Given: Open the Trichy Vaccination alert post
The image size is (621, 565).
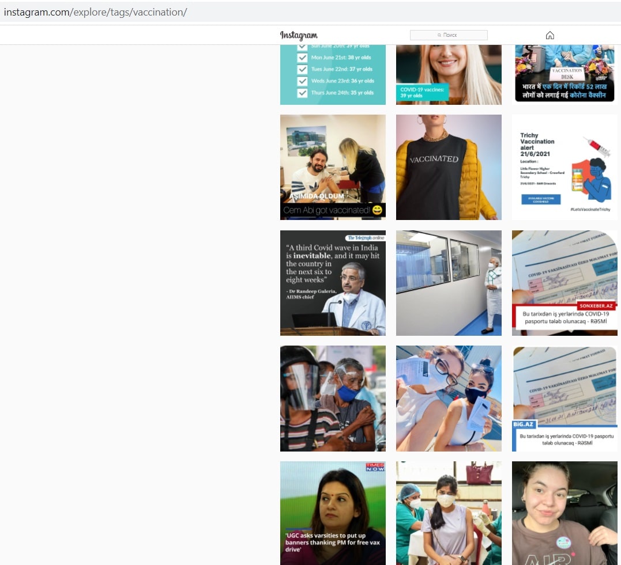Looking at the screenshot, I should pyautogui.click(x=564, y=167).
